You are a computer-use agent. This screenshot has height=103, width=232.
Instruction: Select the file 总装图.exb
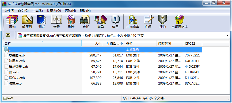(17, 55)
